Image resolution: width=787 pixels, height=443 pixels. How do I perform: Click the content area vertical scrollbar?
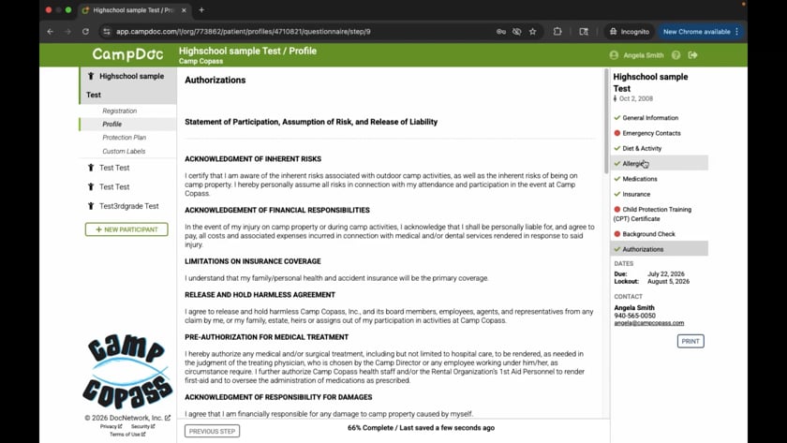point(606,122)
